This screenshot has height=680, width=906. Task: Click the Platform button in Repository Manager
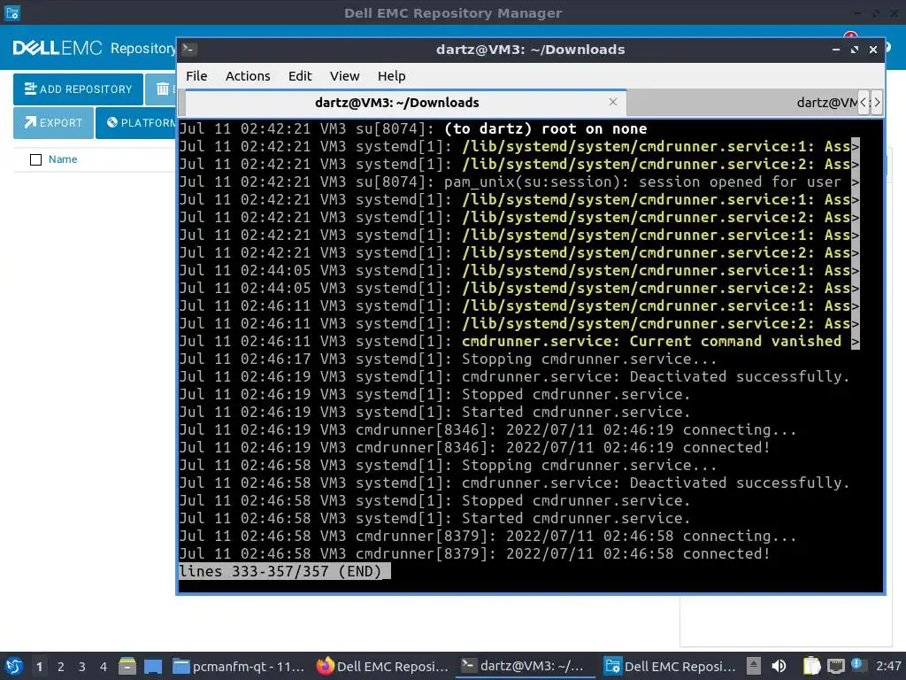click(136, 122)
